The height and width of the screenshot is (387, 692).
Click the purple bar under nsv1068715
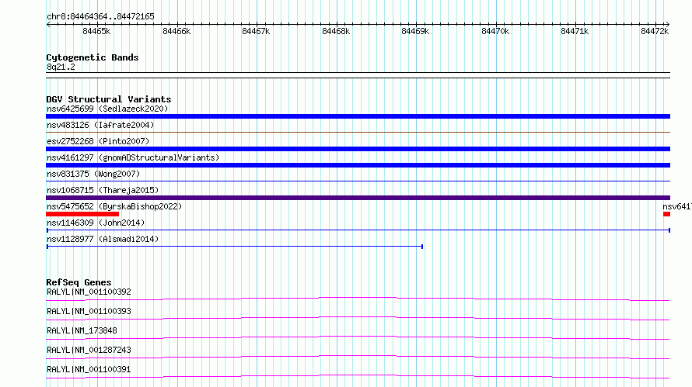click(x=358, y=198)
